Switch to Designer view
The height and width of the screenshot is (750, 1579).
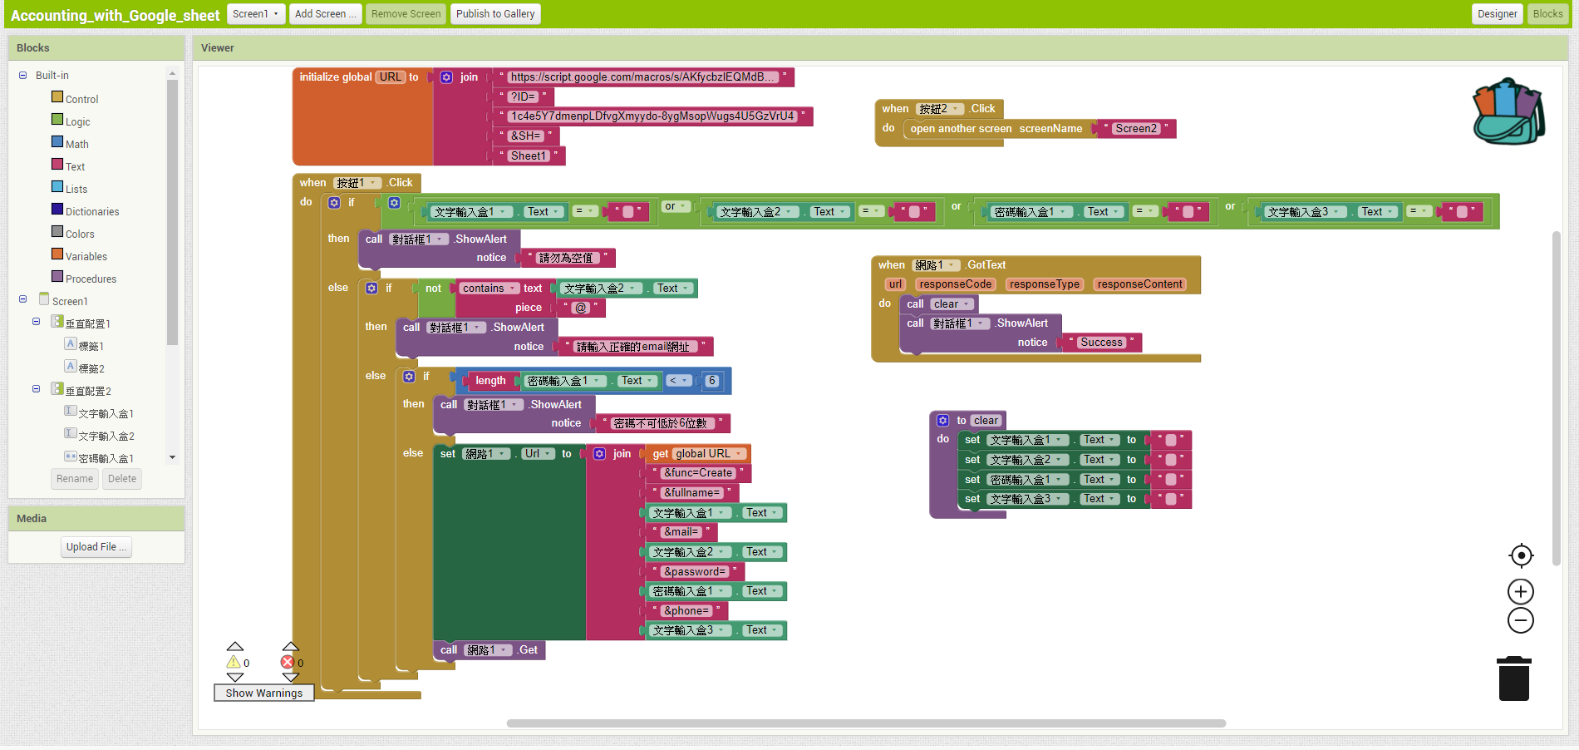click(x=1497, y=14)
